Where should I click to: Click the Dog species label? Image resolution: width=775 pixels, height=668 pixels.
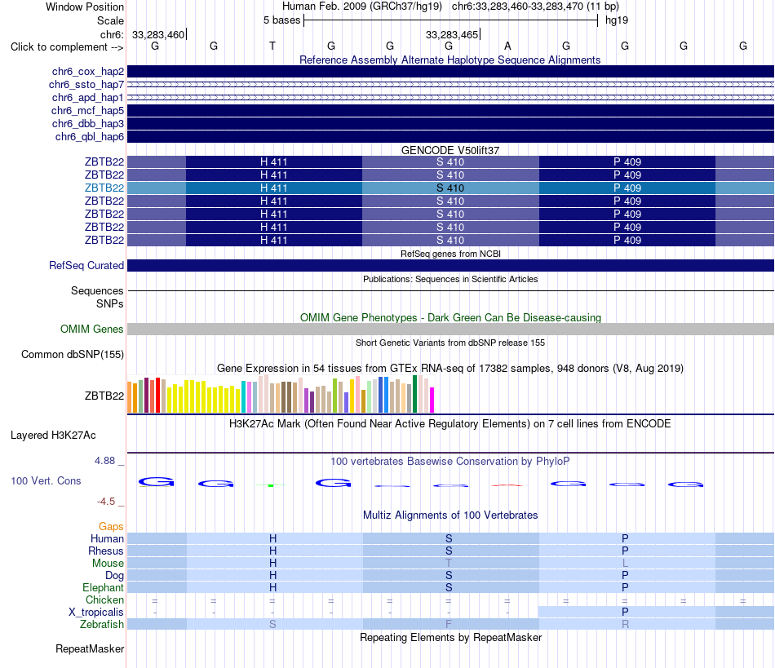[114, 576]
